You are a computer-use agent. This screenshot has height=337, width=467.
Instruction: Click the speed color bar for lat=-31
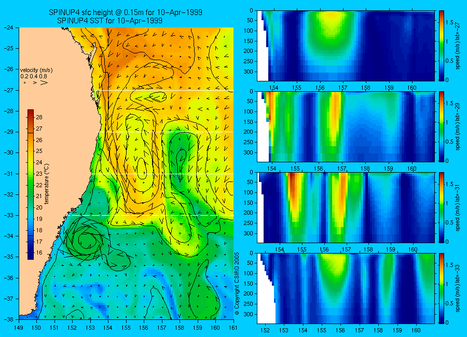point(442,207)
